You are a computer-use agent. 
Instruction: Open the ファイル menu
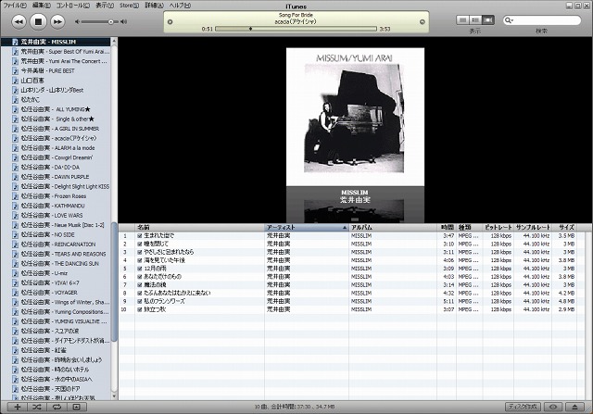pos(15,6)
